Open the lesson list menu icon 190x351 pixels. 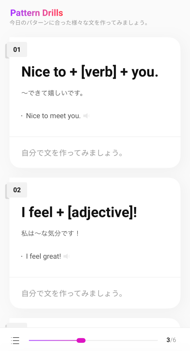(15, 340)
